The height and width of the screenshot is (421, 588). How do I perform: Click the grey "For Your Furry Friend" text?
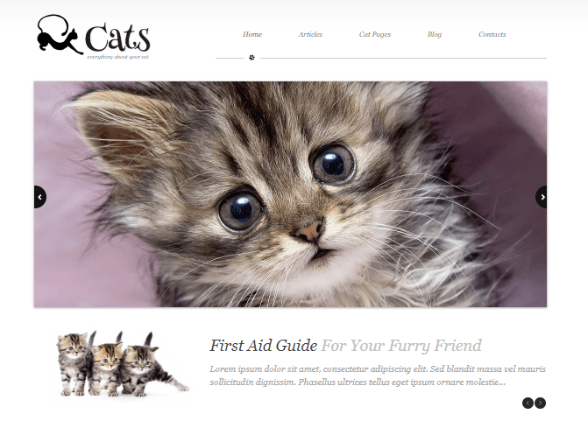(401, 346)
